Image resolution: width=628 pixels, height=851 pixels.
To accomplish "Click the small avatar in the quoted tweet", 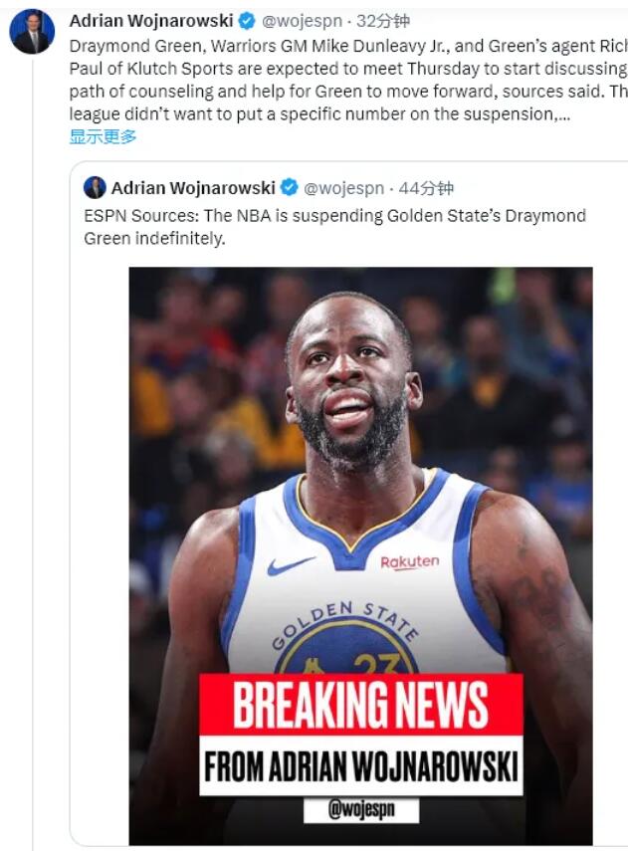I will pos(95,187).
